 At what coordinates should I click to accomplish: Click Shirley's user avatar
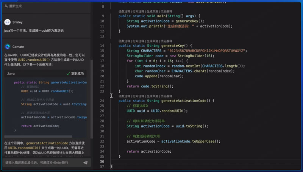point(7,22)
